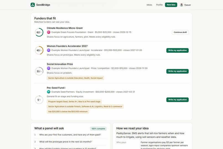Click the Example Green Futures Foundation details line

pos(91,32)
